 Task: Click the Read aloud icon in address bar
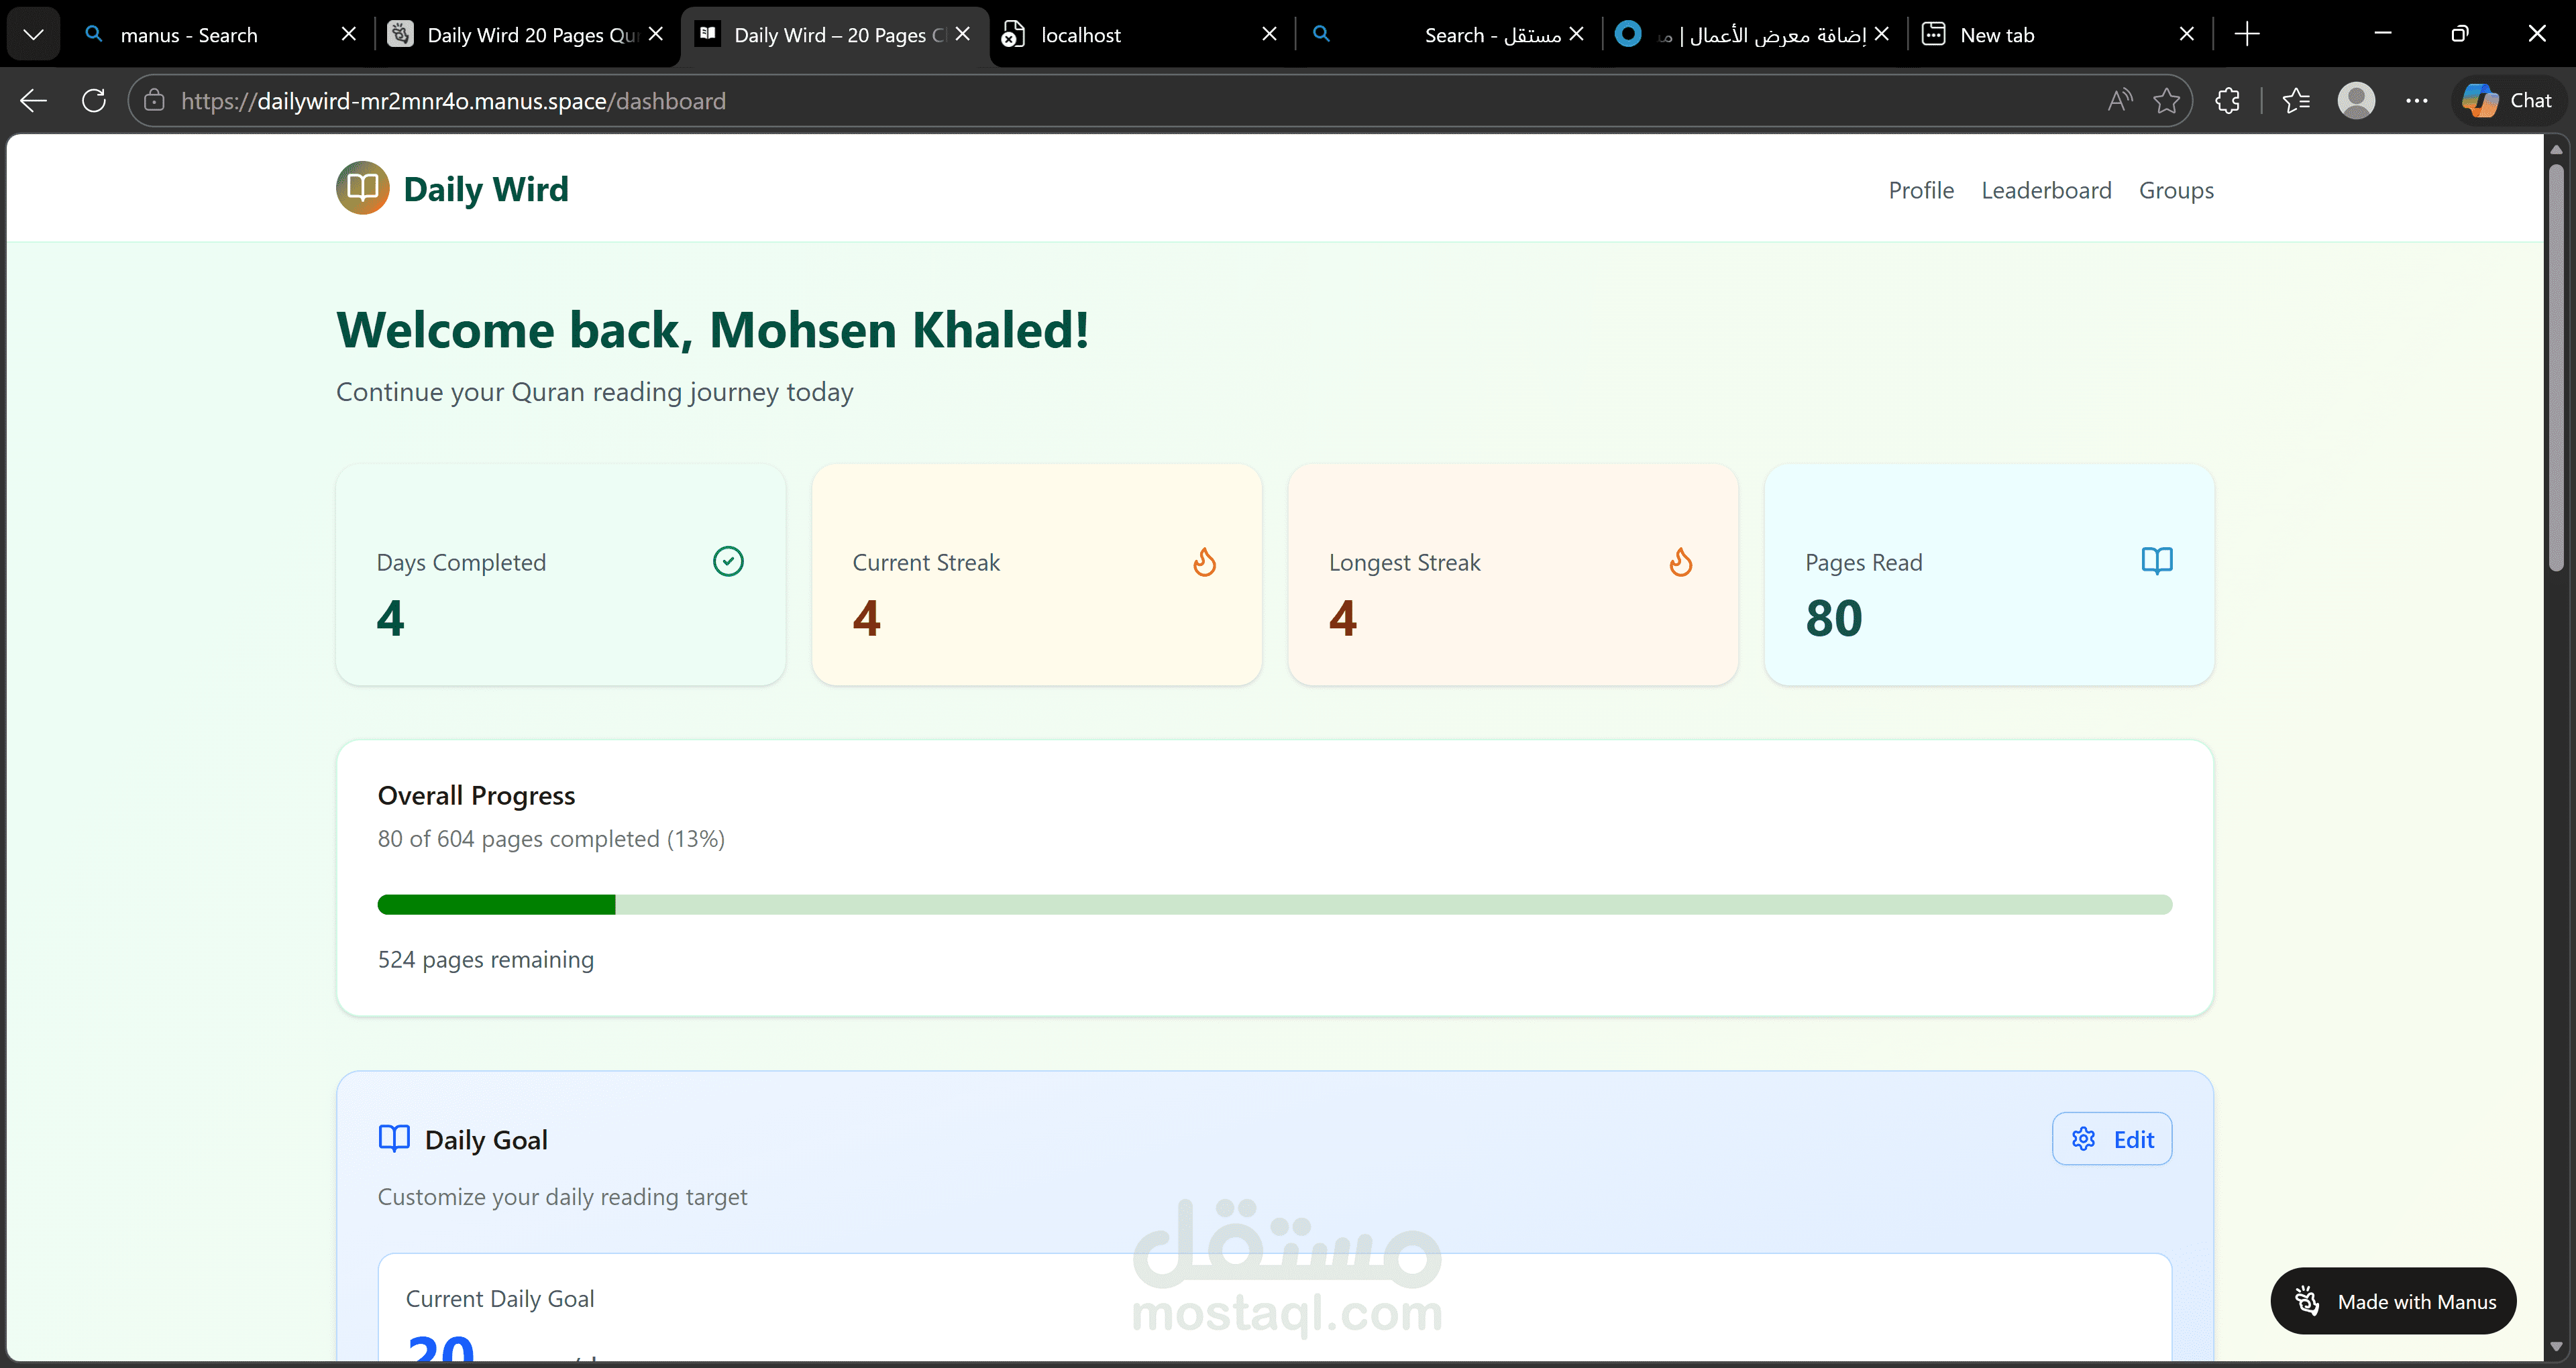click(x=2119, y=101)
